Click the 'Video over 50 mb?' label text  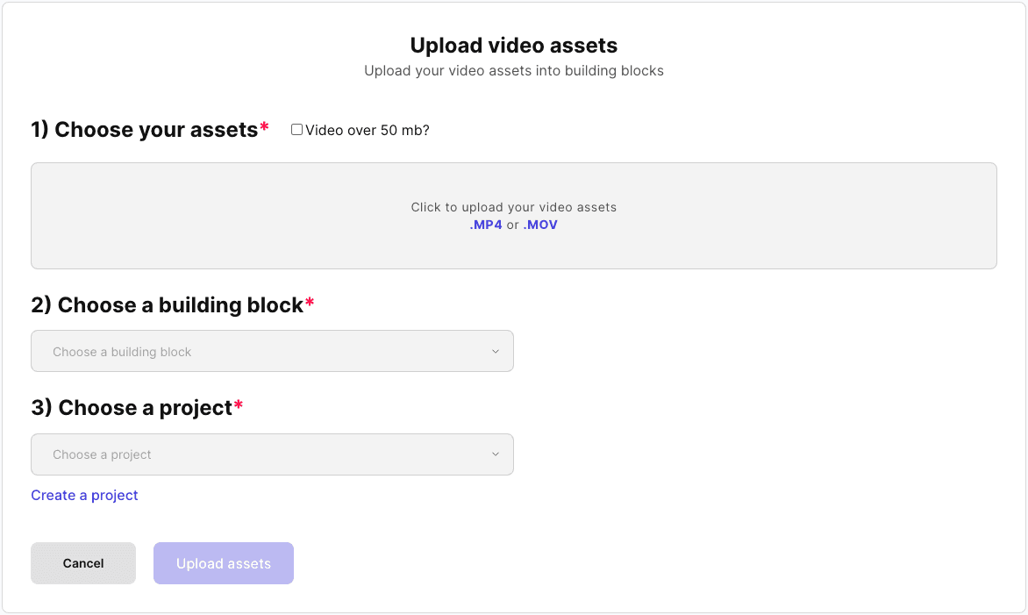pyautogui.click(x=368, y=131)
